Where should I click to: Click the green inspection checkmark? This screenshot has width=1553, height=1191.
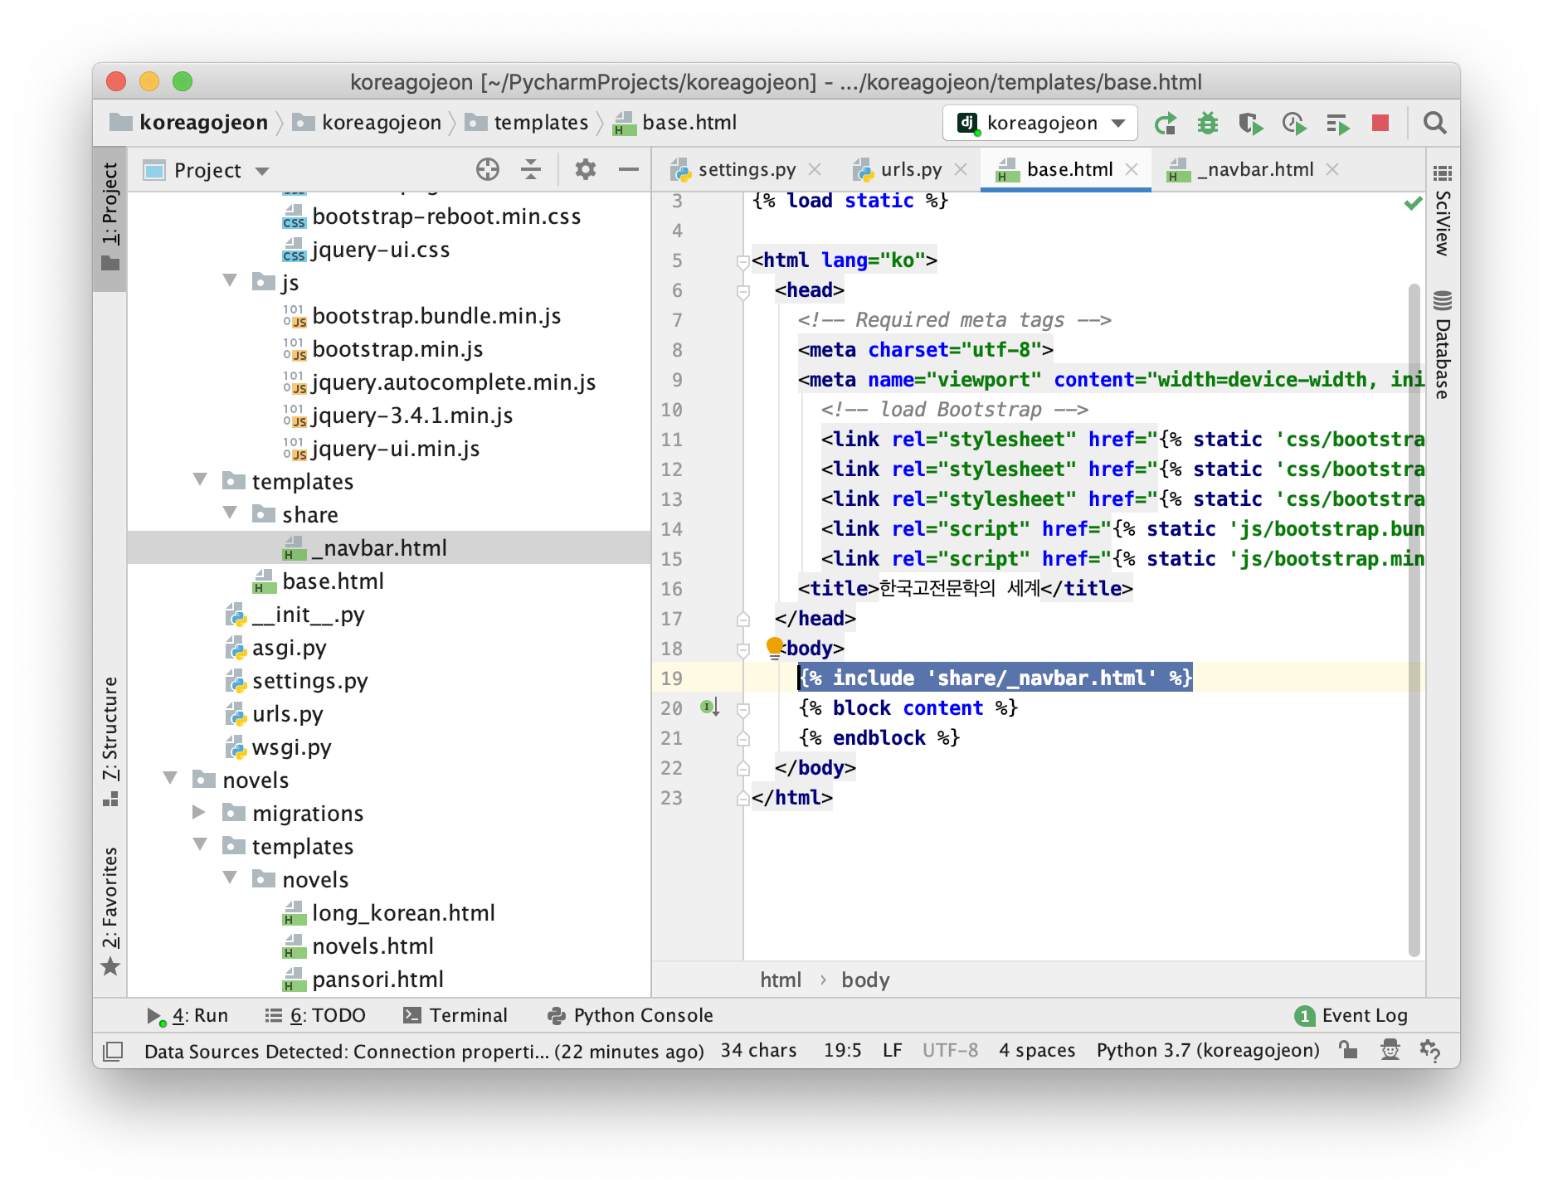(1413, 202)
